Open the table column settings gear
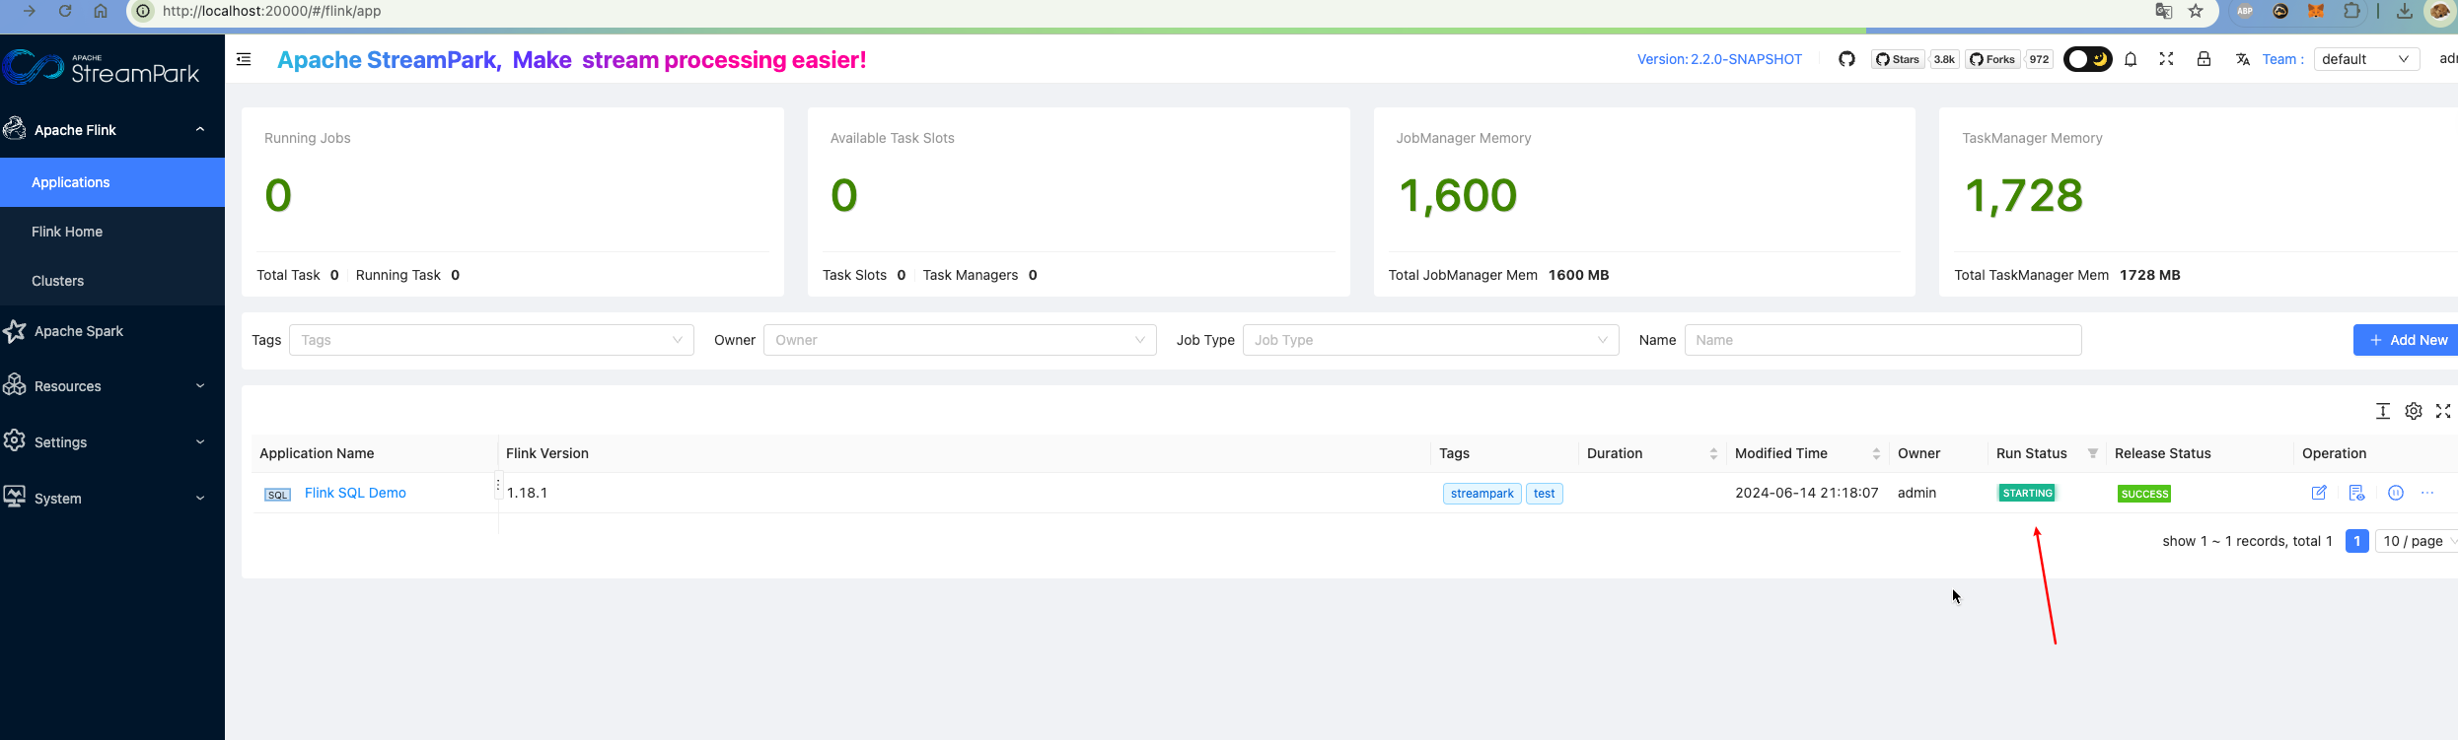Screen dimensions: 2458x740 [x=2414, y=411]
